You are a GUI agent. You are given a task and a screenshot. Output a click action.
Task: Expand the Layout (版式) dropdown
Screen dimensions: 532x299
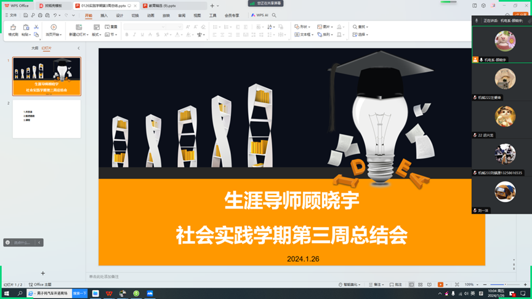(96, 35)
